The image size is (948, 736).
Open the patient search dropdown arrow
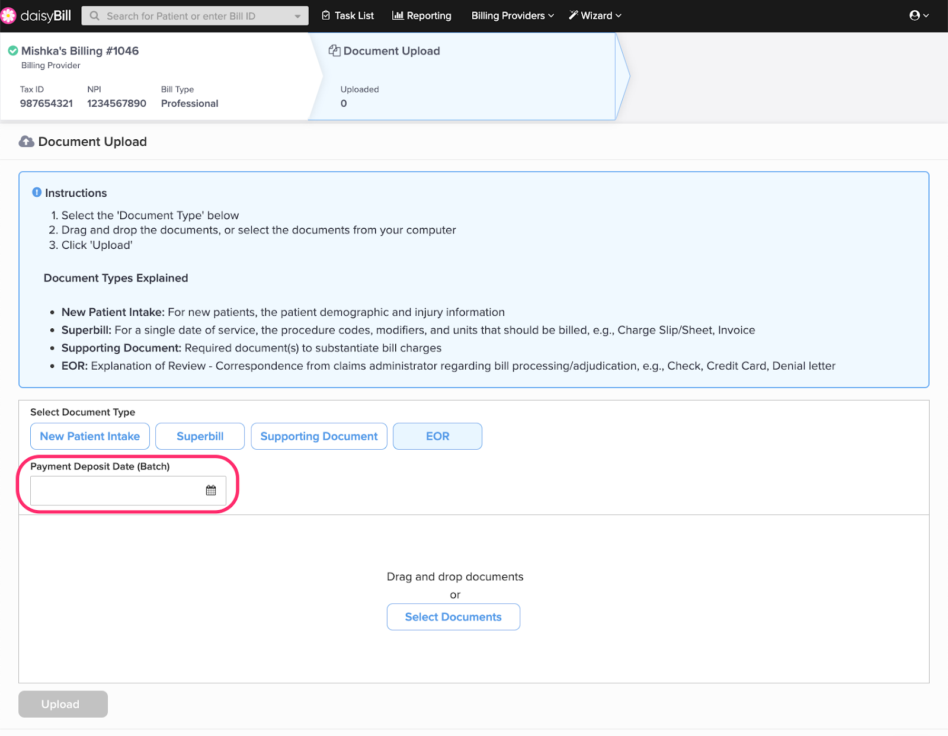(x=297, y=16)
